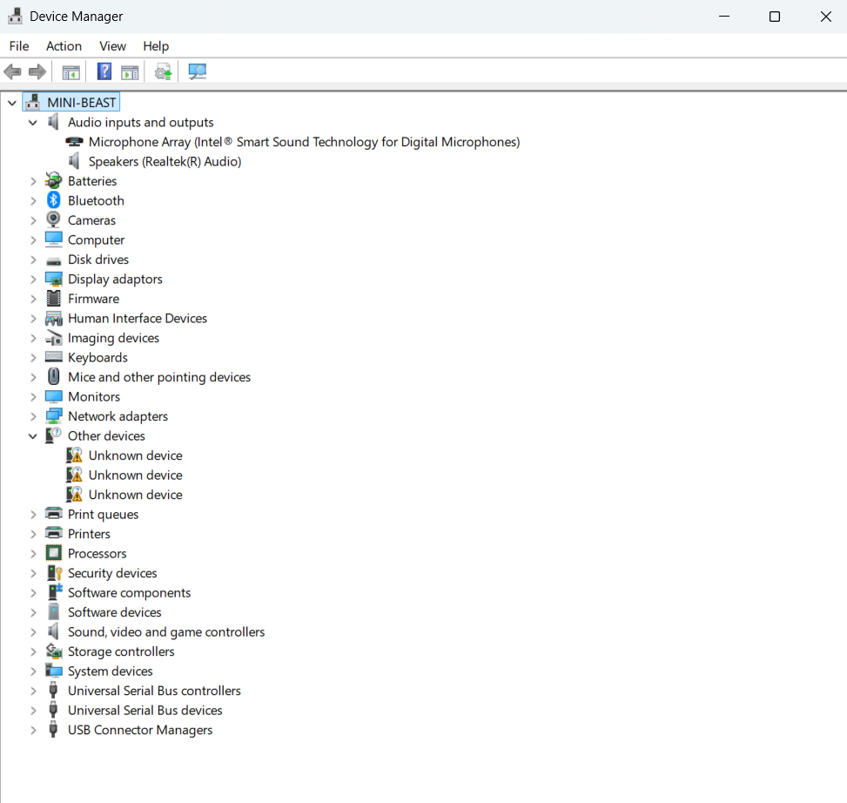Select the Audio inputs and outputs label
Image resolution: width=847 pixels, height=803 pixels.
tap(140, 123)
